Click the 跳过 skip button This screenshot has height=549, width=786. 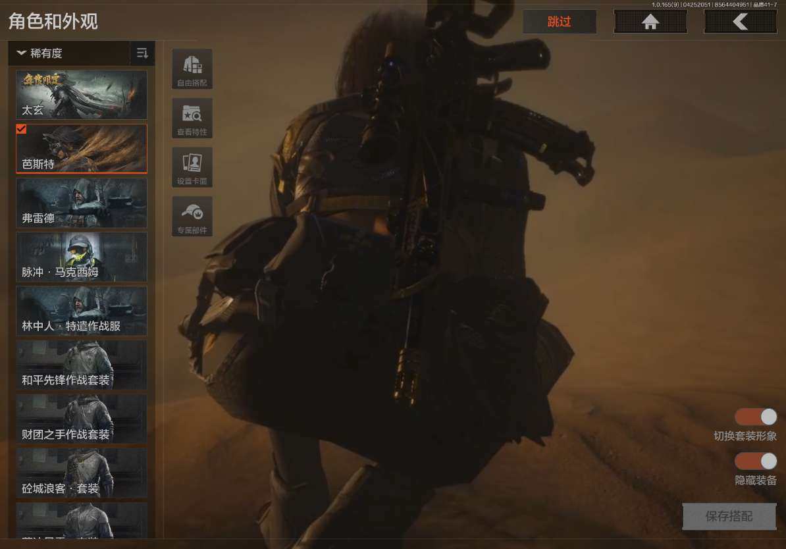pyautogui.click(x=560, y=22)
